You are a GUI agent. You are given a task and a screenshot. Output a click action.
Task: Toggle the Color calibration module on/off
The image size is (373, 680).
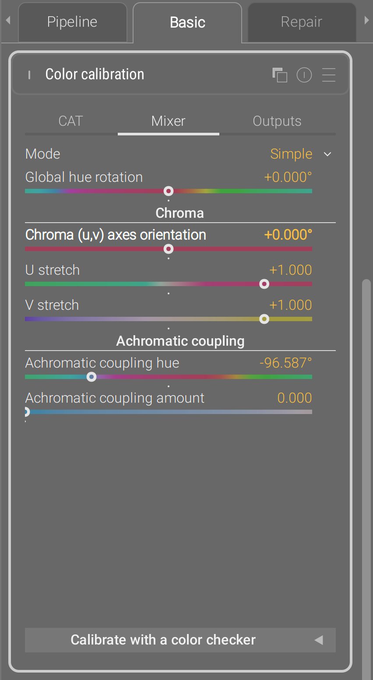29,75
